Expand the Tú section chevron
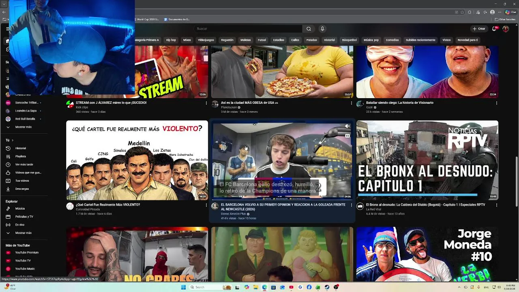This screenshot has width=519, height=292. 12,140
